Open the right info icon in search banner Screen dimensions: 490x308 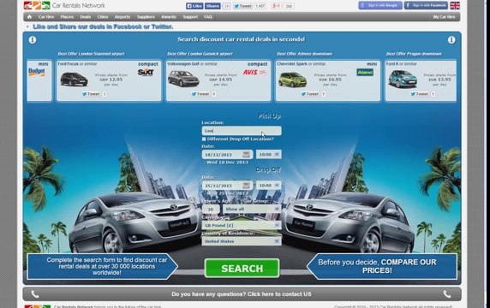click(x=451, y=39)
